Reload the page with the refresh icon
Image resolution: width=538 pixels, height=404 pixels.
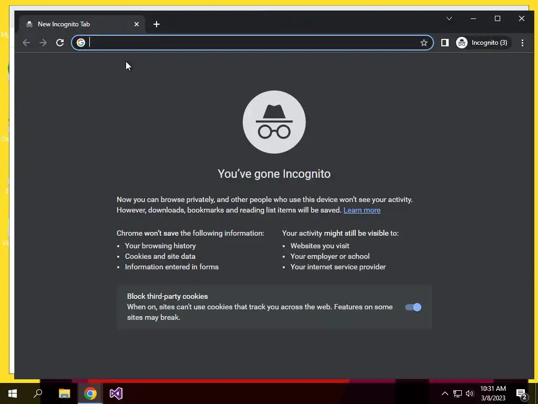(60, 43)
